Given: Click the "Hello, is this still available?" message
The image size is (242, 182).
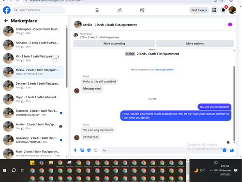Looking at the screenshot, I should 100,81.
